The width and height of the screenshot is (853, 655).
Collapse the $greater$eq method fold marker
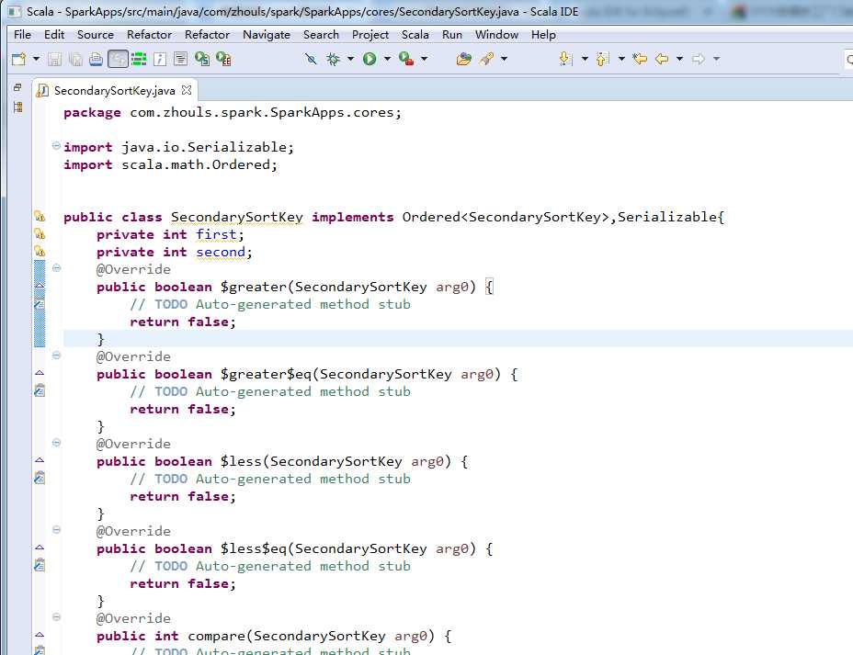click(x=56, y=355)
